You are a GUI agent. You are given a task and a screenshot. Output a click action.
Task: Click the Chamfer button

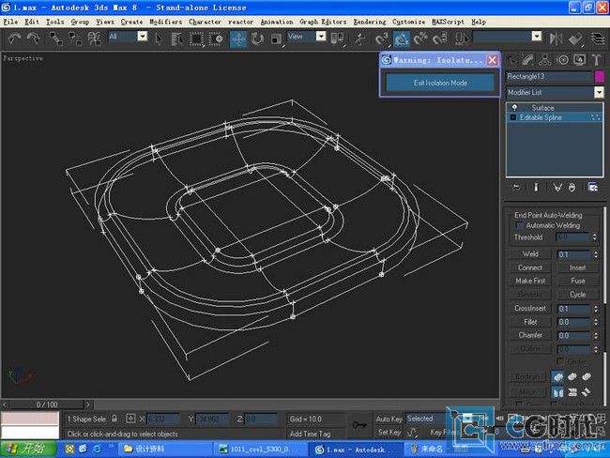point(530,335)
